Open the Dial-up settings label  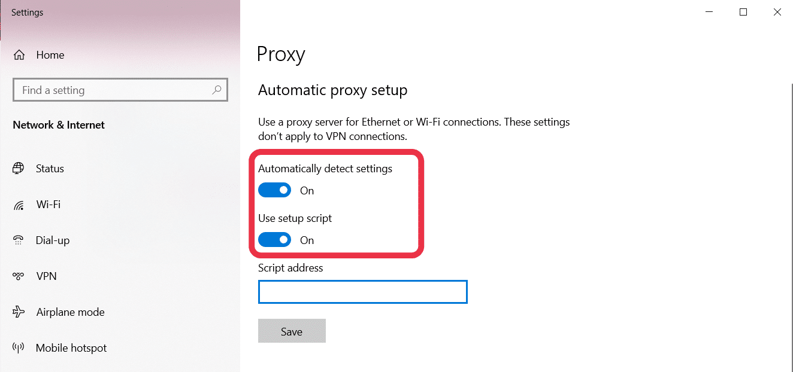(53, 240)
